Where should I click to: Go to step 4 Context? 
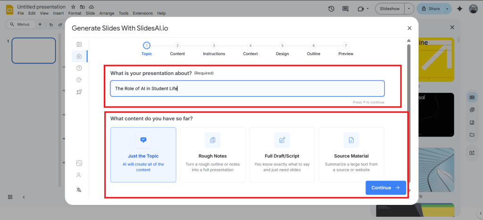click(250, 49)
